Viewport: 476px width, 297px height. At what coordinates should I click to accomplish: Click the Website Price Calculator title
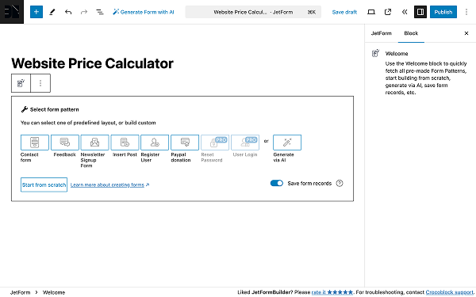pyautogui.click(x=92, y=63)
